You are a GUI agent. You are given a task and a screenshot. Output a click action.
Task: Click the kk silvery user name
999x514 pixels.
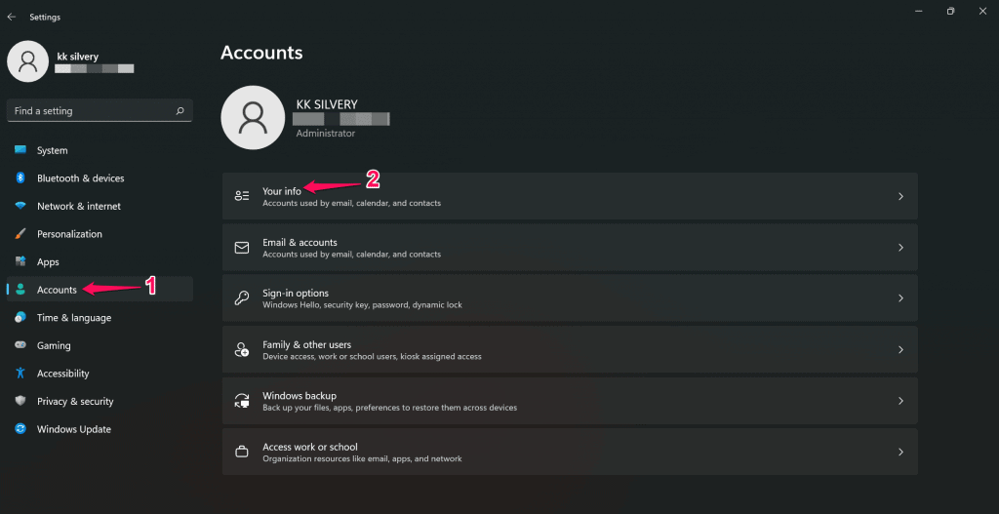coord(78,57)
